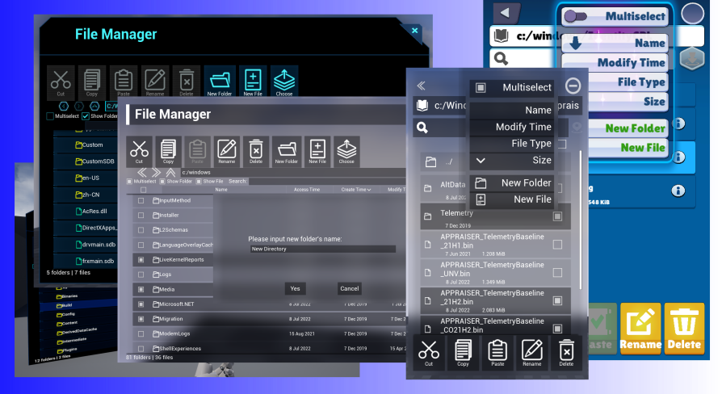Click cyan Choose icon in dark File Manager
This screenshot has height=394, width=722.
(284, 82)
